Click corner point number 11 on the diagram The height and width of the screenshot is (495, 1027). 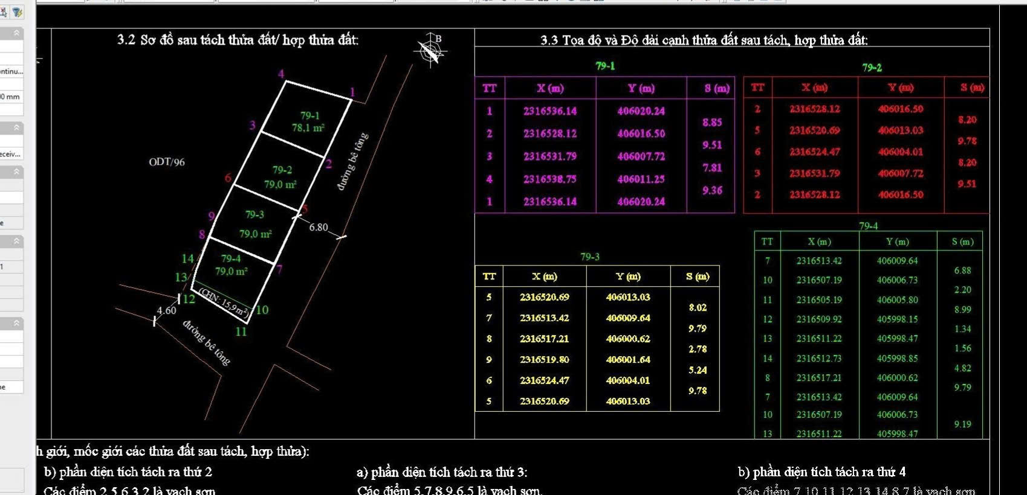pos(241,331)
